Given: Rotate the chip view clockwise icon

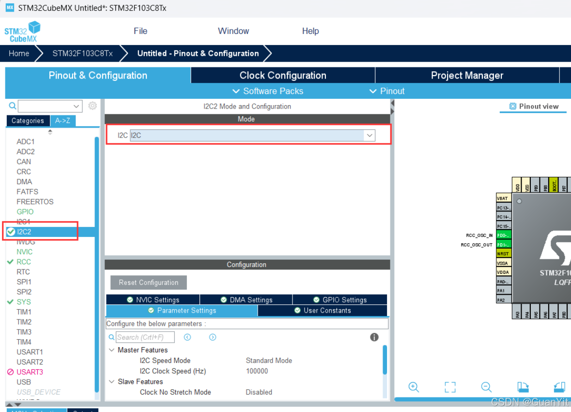Looking at the screenshot, I should point(523,387).
